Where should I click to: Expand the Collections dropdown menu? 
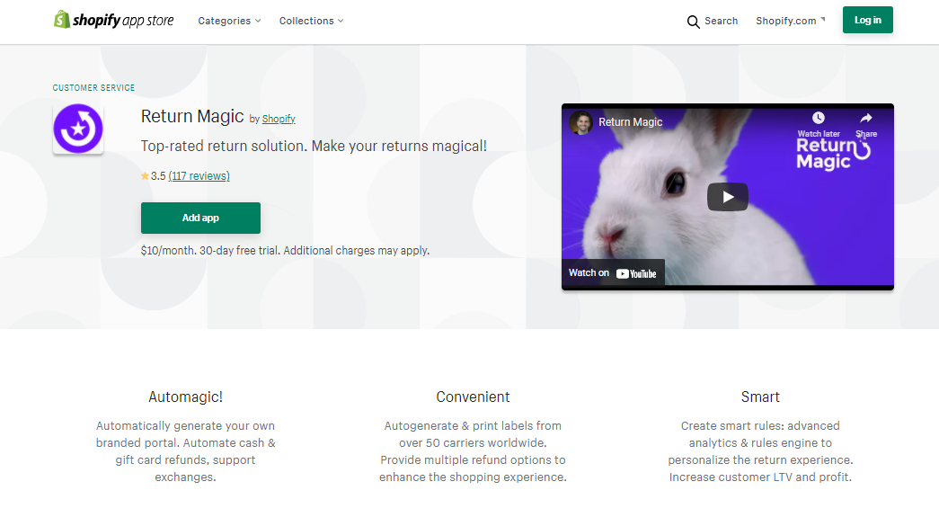[x=311, y=21]
